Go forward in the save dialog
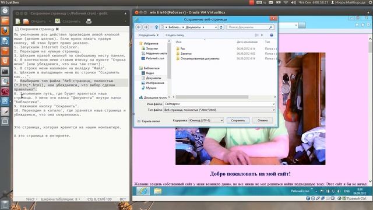373x210 pixels. tap(146, 27)
